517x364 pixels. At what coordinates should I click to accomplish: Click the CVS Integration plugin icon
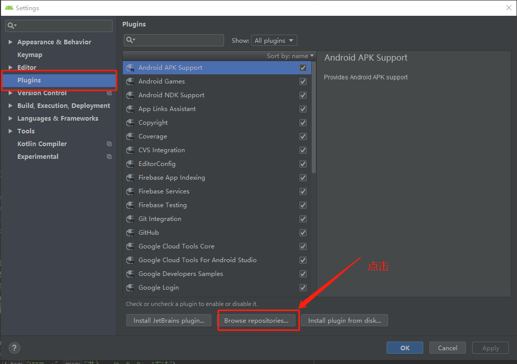pyautogui.click(x=130, y=150)
